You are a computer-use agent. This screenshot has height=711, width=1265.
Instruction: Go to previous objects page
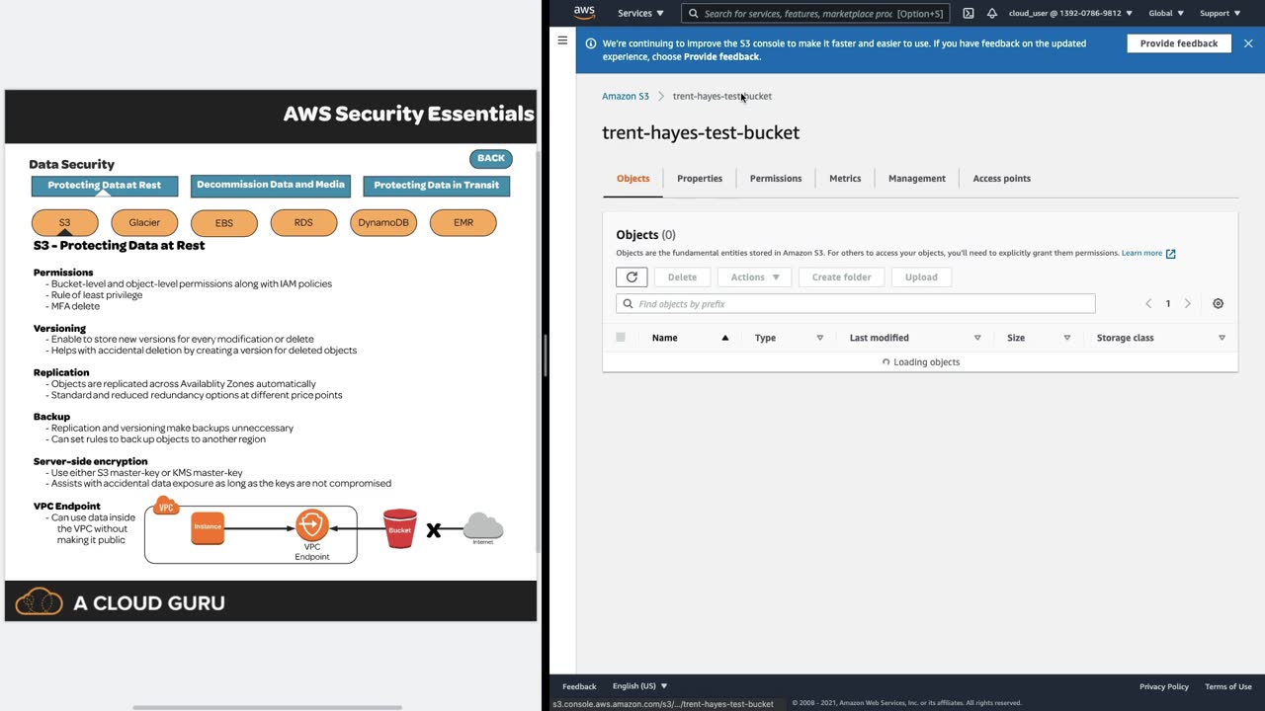[x=1148, y=304]
